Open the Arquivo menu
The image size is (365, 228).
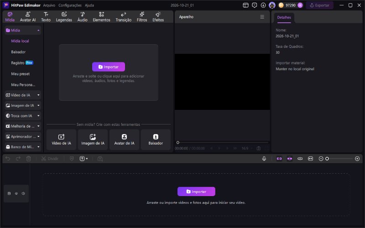click(x=49, y=5)
